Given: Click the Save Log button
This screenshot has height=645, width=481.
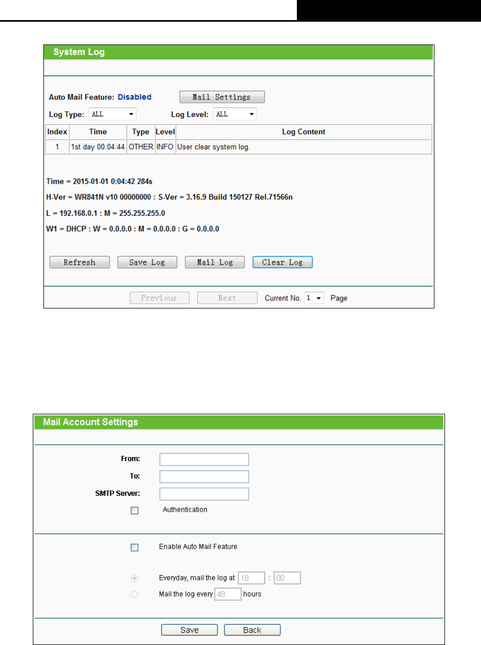Looking at the screenshot, I should click(147, 262).
